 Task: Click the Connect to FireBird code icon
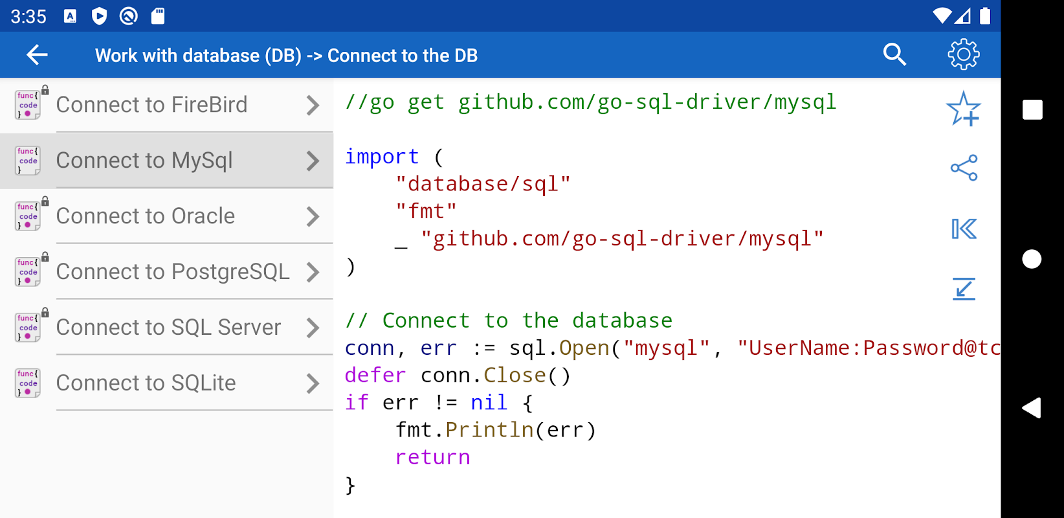28,104
